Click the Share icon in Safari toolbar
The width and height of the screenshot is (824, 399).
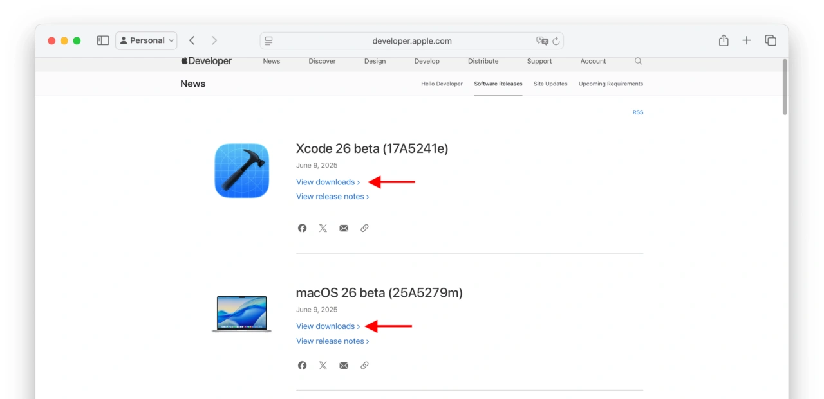point(724,40)
